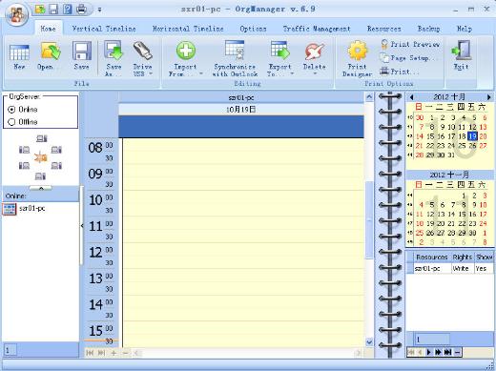Switch to the Home tab

[x=48, y=29]
